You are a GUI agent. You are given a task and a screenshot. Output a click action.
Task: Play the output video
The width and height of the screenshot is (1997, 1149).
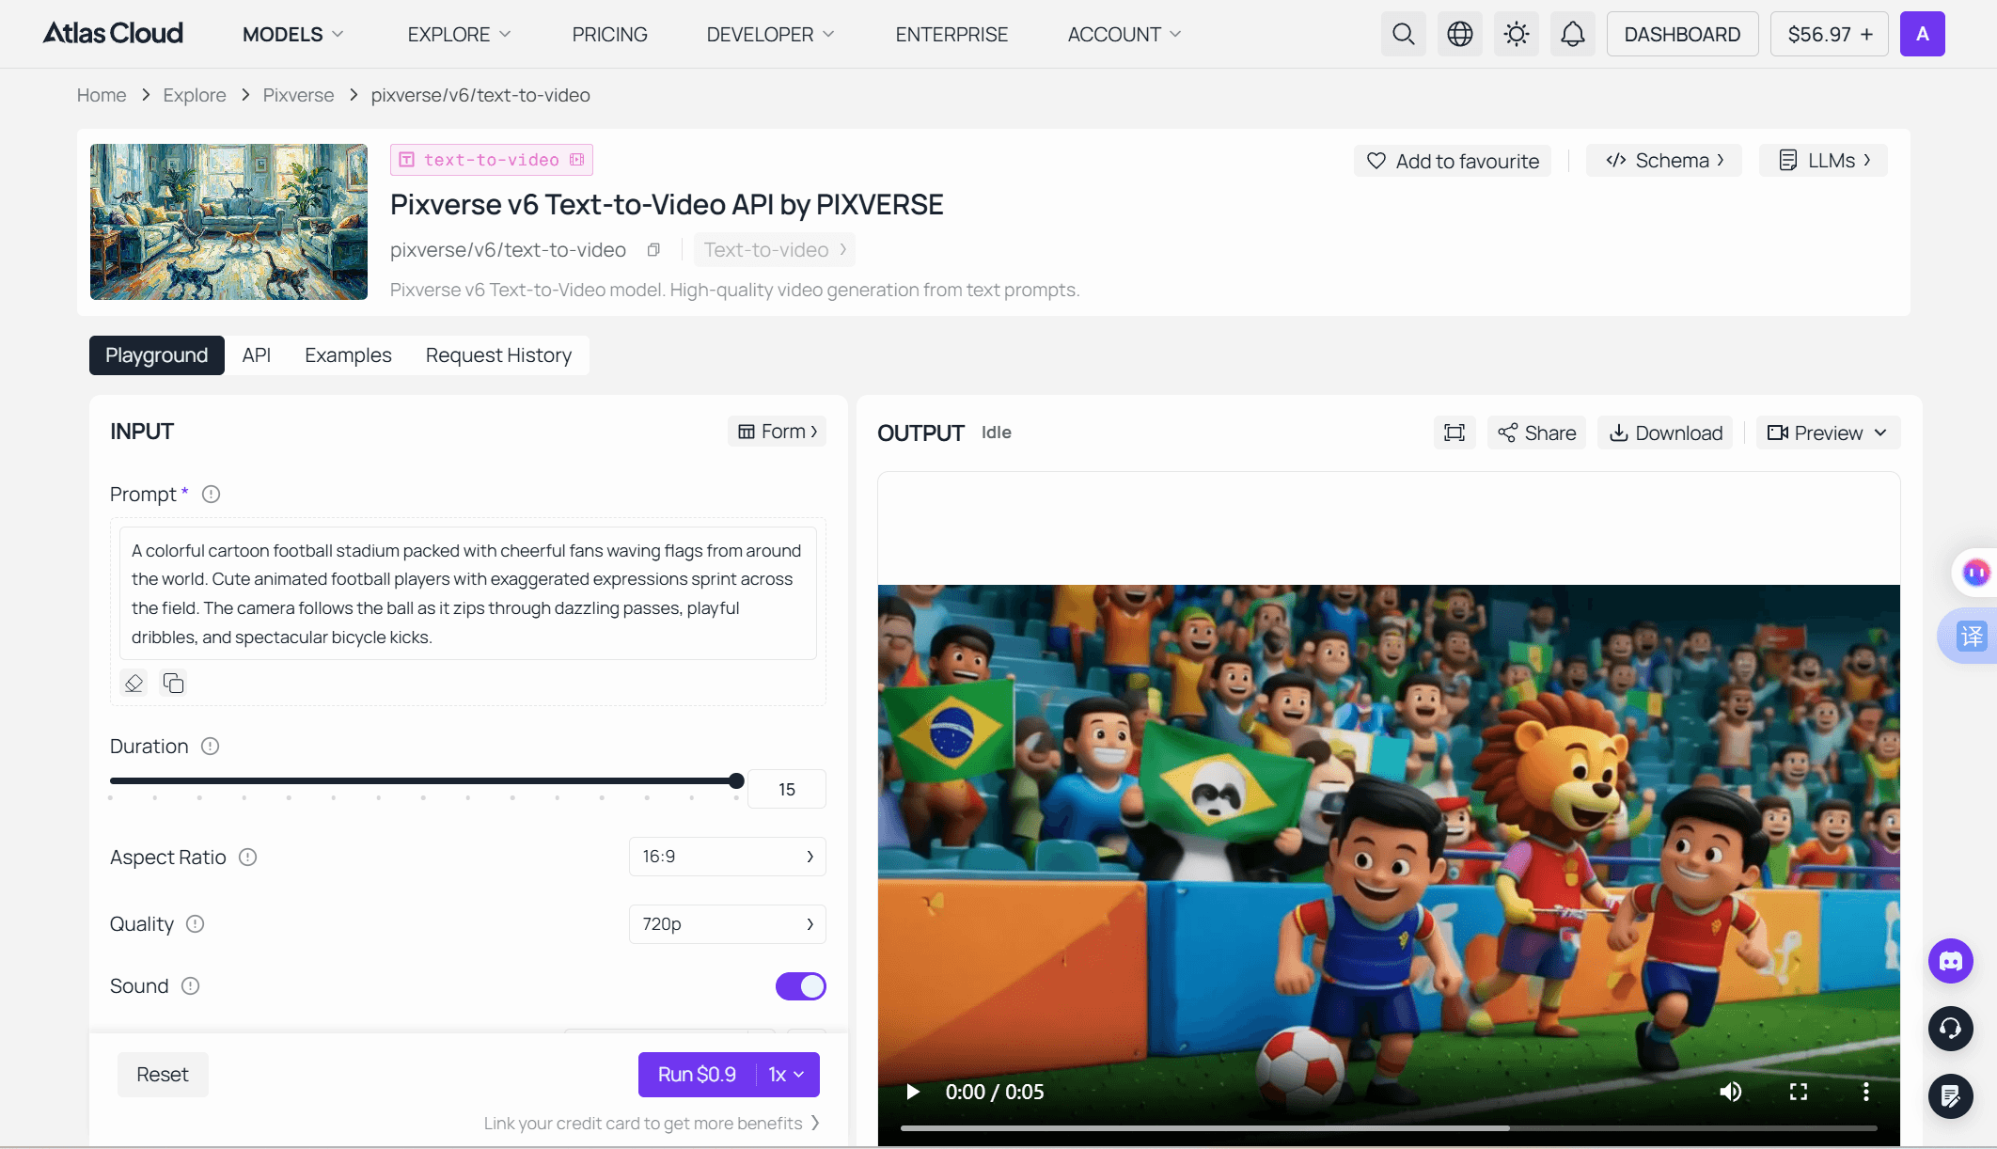[912, 1092]
